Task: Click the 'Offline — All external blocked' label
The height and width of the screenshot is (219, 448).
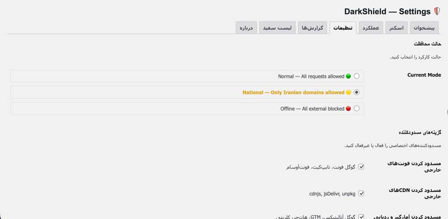Action: click(x=312, y=109)
